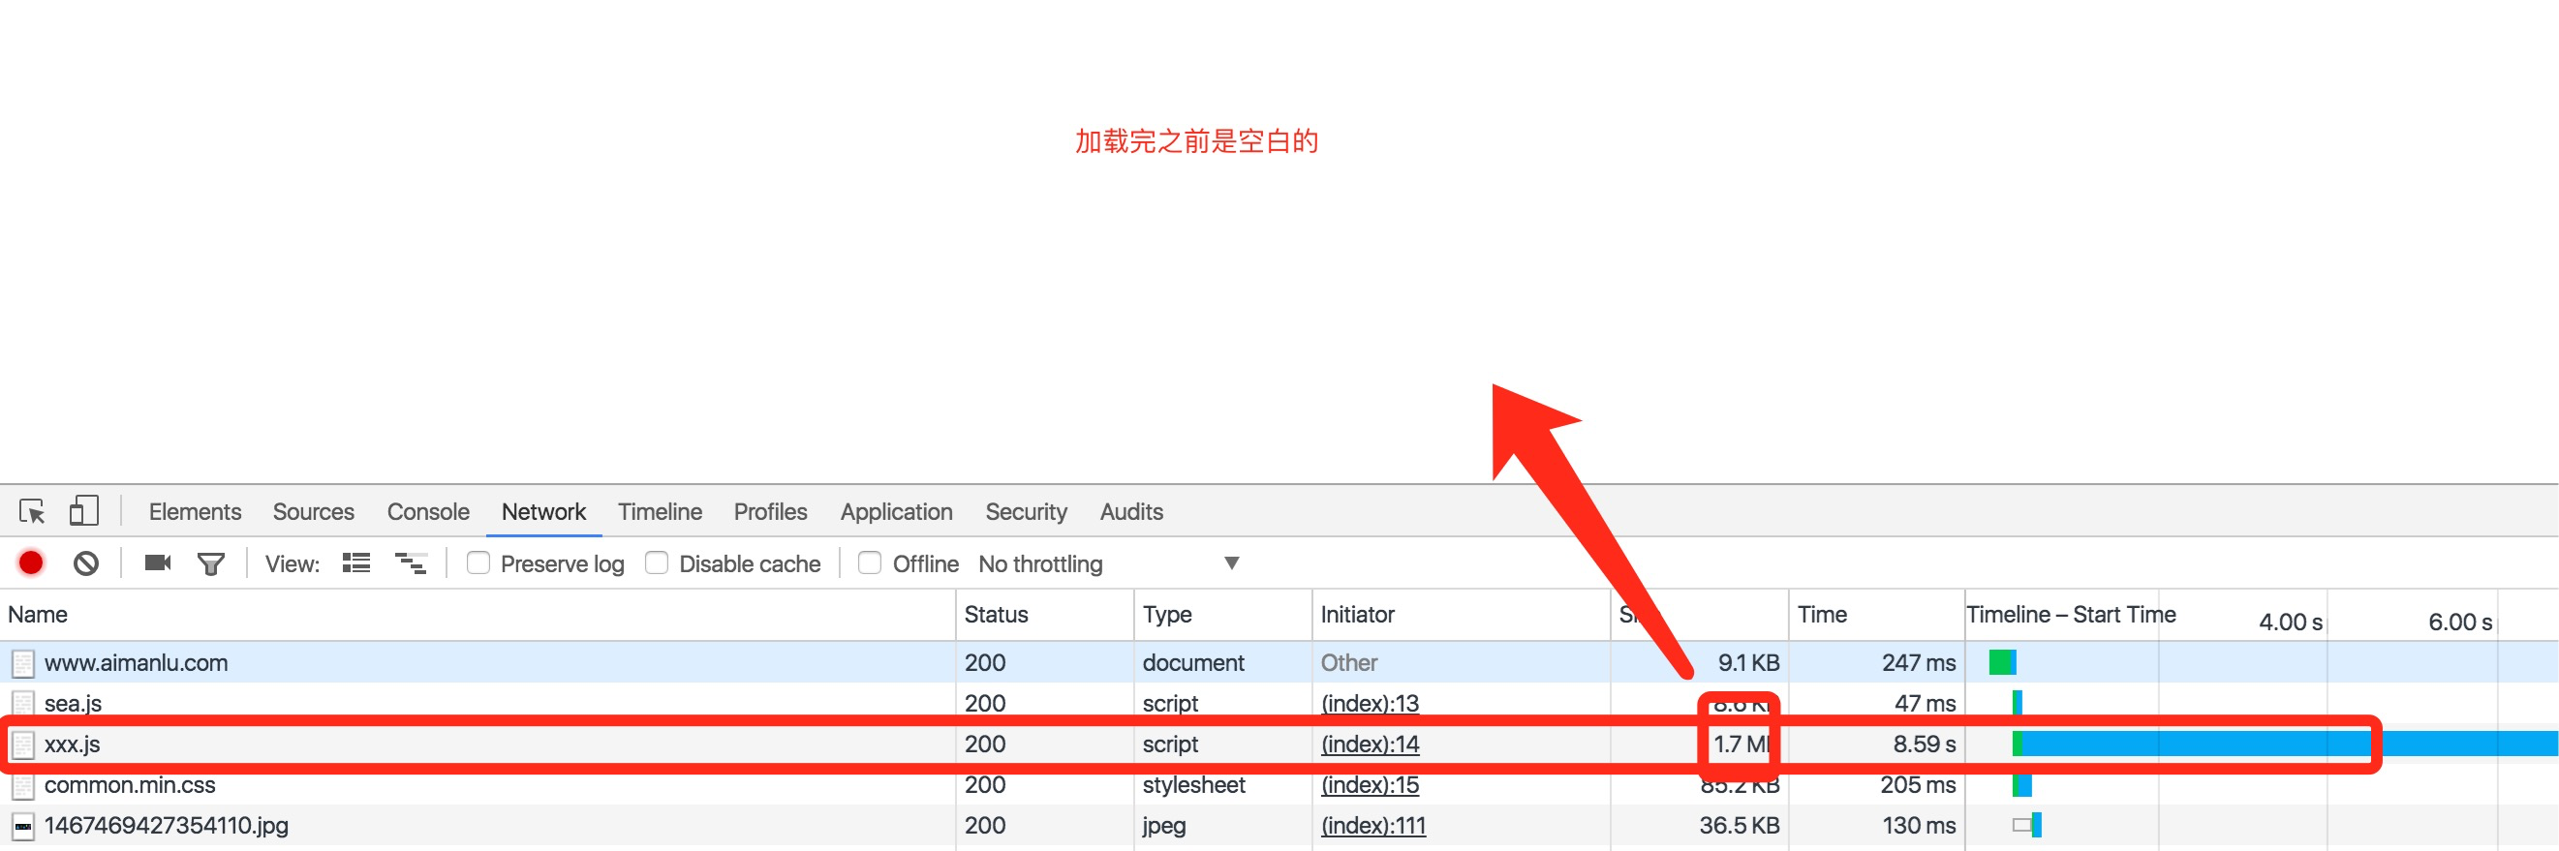Turn on the Offline checkbox
This screenshot has width=2559, height=851.
coord(869,563)
